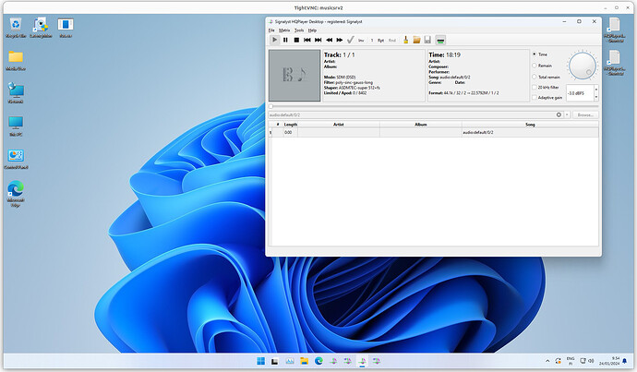Sort playlist by the Song column header
Screen dimensions: 637x372
pos(530,125)
